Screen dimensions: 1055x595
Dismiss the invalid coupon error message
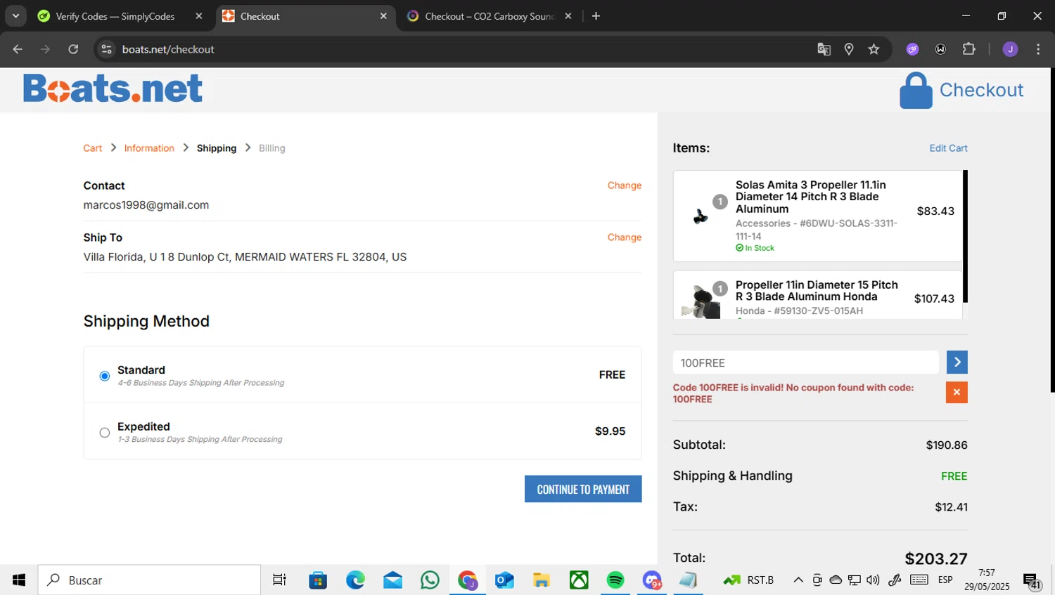(x=957, y=392)
